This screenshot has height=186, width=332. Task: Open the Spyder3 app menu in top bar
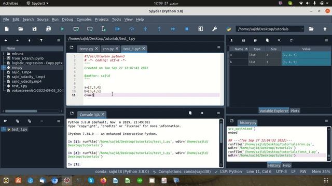click(x=37, y=3)
